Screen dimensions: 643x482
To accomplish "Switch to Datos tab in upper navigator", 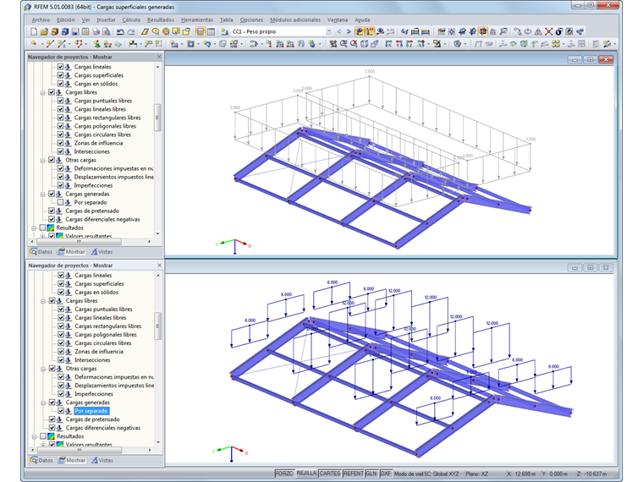I will (41, 252).
